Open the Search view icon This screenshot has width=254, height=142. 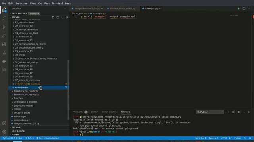[4, 18]
